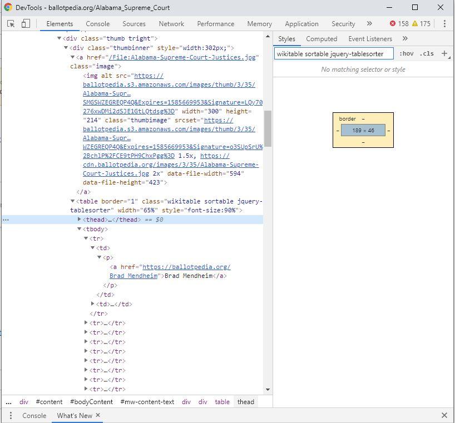This screenshot has width=455, height=423.
Task: Expand the collapsed td element
Action: [93, 304]
